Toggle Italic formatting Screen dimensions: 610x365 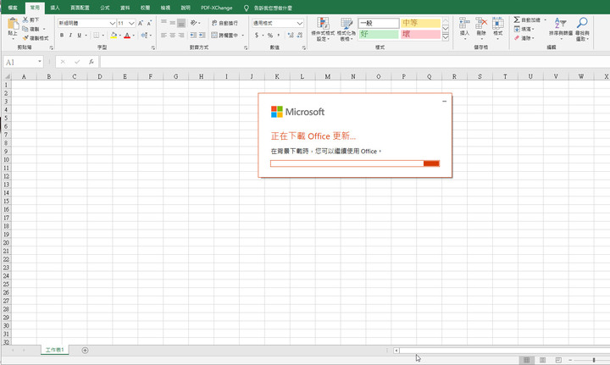(x=70, y=35)
